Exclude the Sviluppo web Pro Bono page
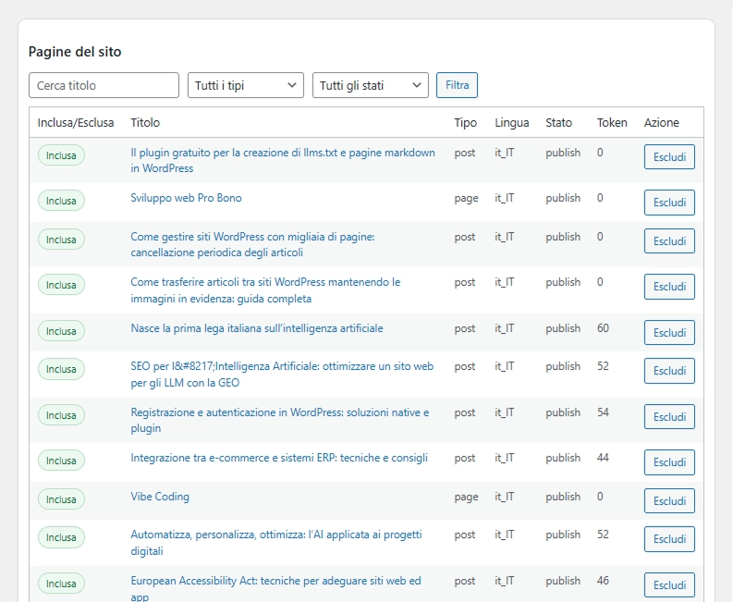The height and width of the screenshot is (602, 733). pos(669,203)
